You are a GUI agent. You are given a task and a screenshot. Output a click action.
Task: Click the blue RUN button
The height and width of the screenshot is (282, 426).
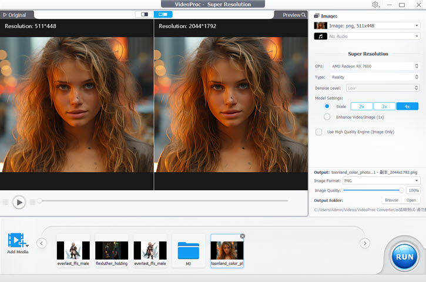(404, 257)
